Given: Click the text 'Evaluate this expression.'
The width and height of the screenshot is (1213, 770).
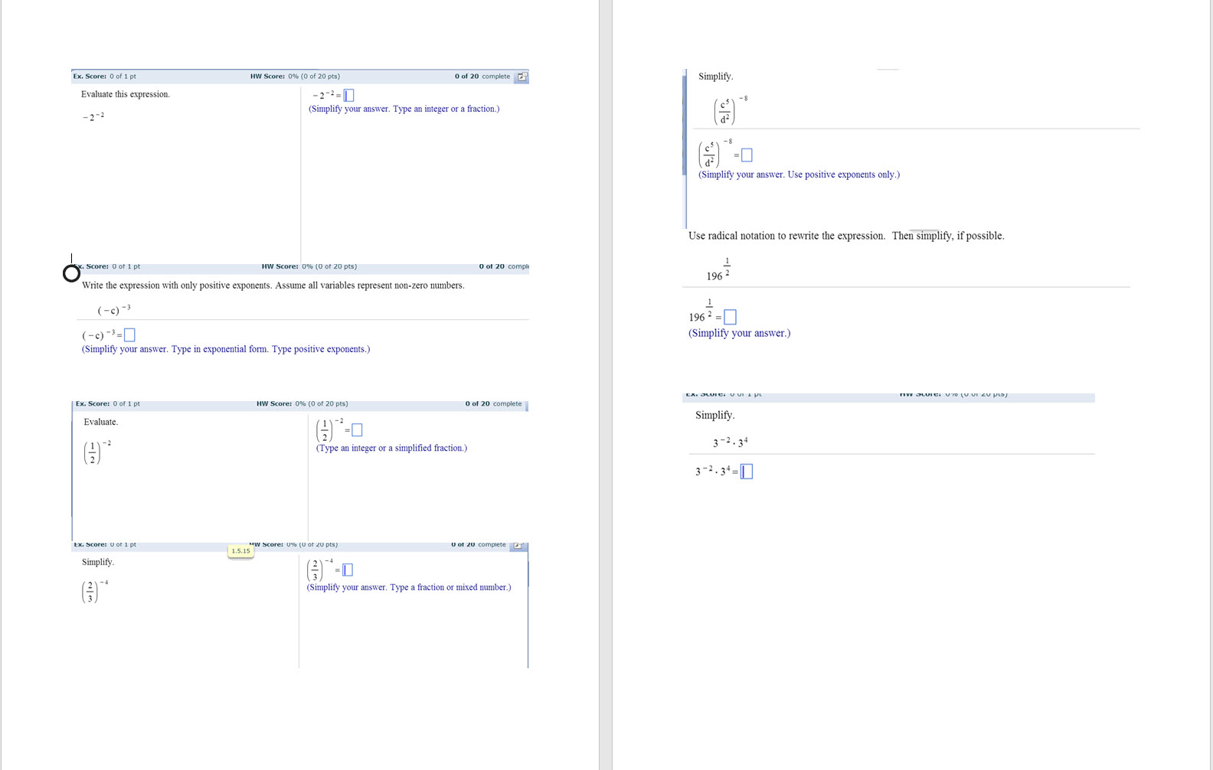Looking at the screenshot, I should tap(126, 94).
